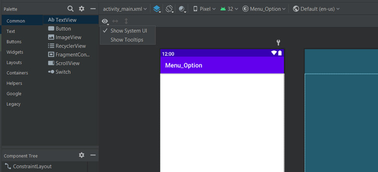The image size is (378, 172).
Task: Open activity_main.xml file dropdown
Action: click(125, 9)
